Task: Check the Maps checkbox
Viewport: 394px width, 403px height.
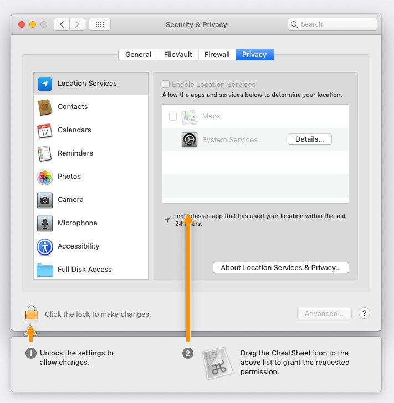Action: point(173,116)
